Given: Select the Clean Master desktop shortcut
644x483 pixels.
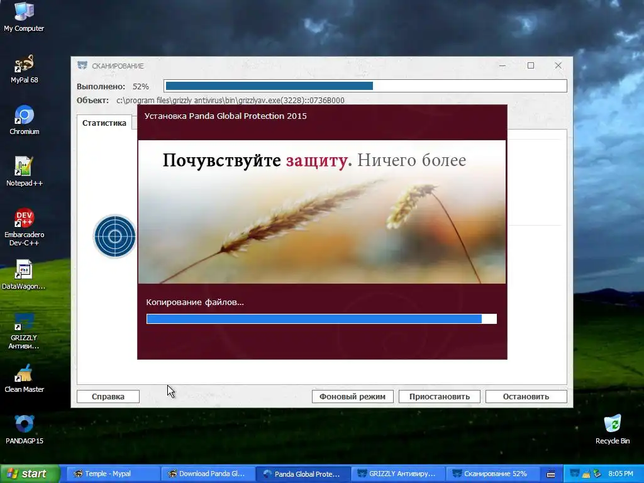Looking at the screenshot, I should (x=24, y=378).
